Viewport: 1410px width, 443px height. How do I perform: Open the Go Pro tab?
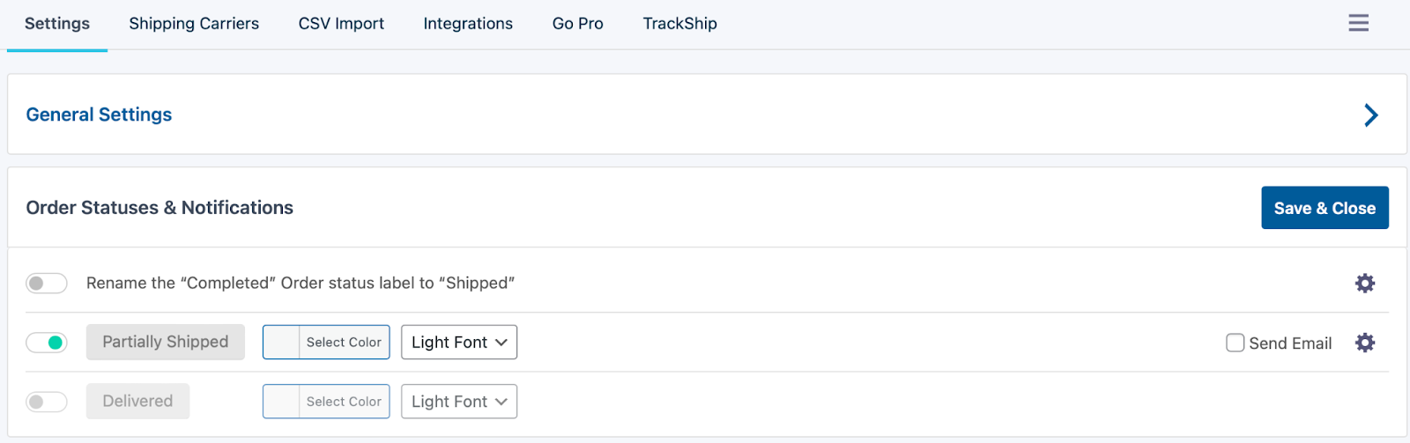[577, 24]
